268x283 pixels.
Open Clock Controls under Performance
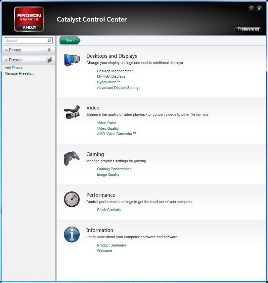(x=109, y=210)
